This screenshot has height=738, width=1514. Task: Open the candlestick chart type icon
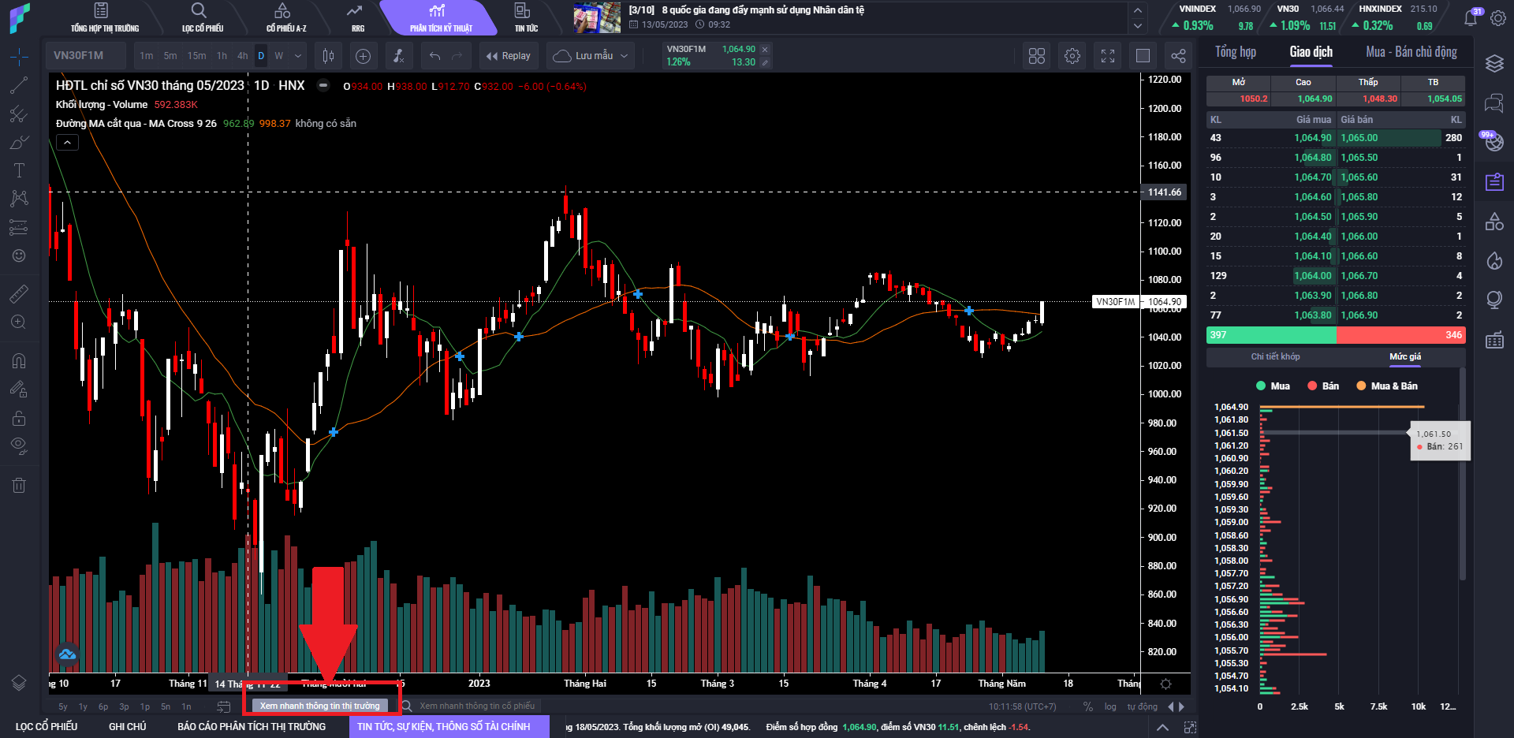(329, 56)
